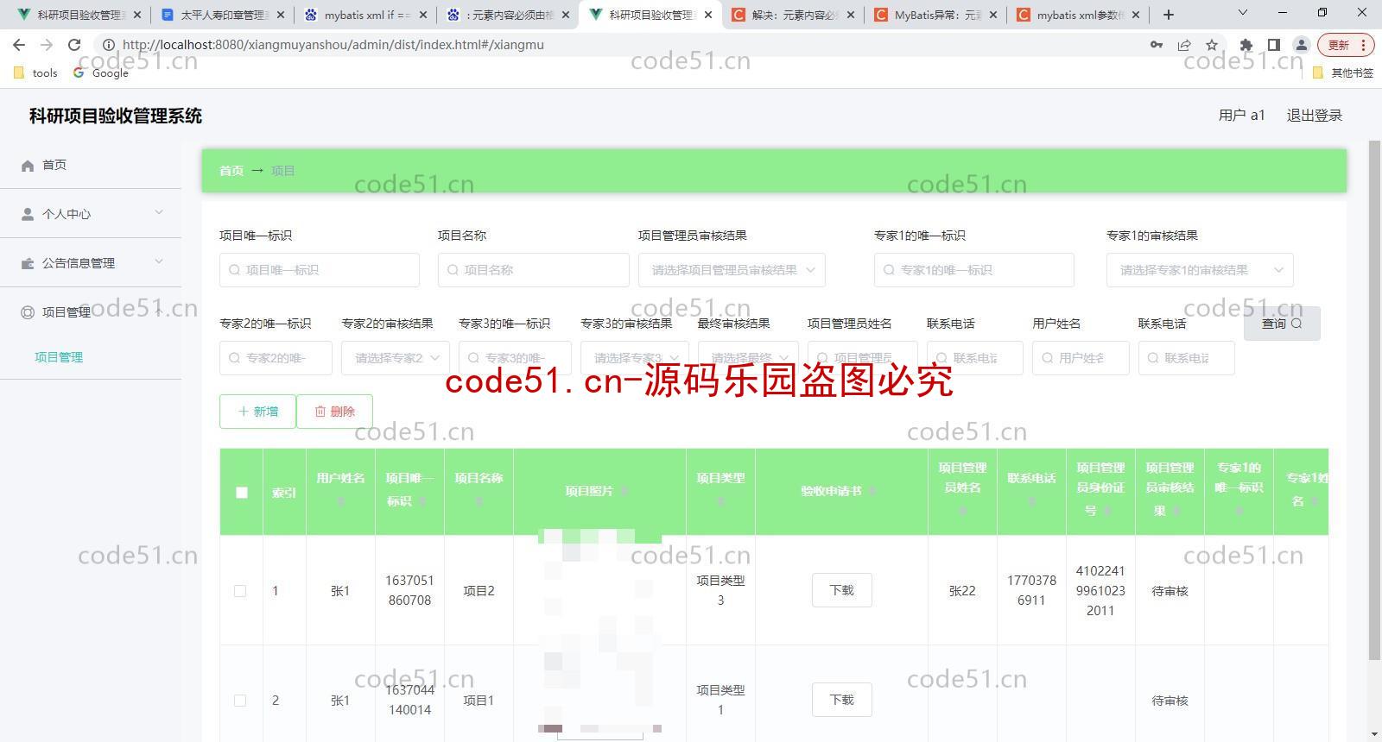Image resolution: width=1382 pixels, height=742 pixels.
Task: Close the 太平人寿印章管理 tab
Action: pyautogui.click(x=280, y=15)
